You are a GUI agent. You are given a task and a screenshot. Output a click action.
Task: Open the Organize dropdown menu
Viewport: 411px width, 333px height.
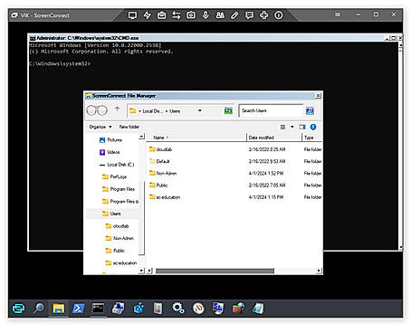click(100, 127)
